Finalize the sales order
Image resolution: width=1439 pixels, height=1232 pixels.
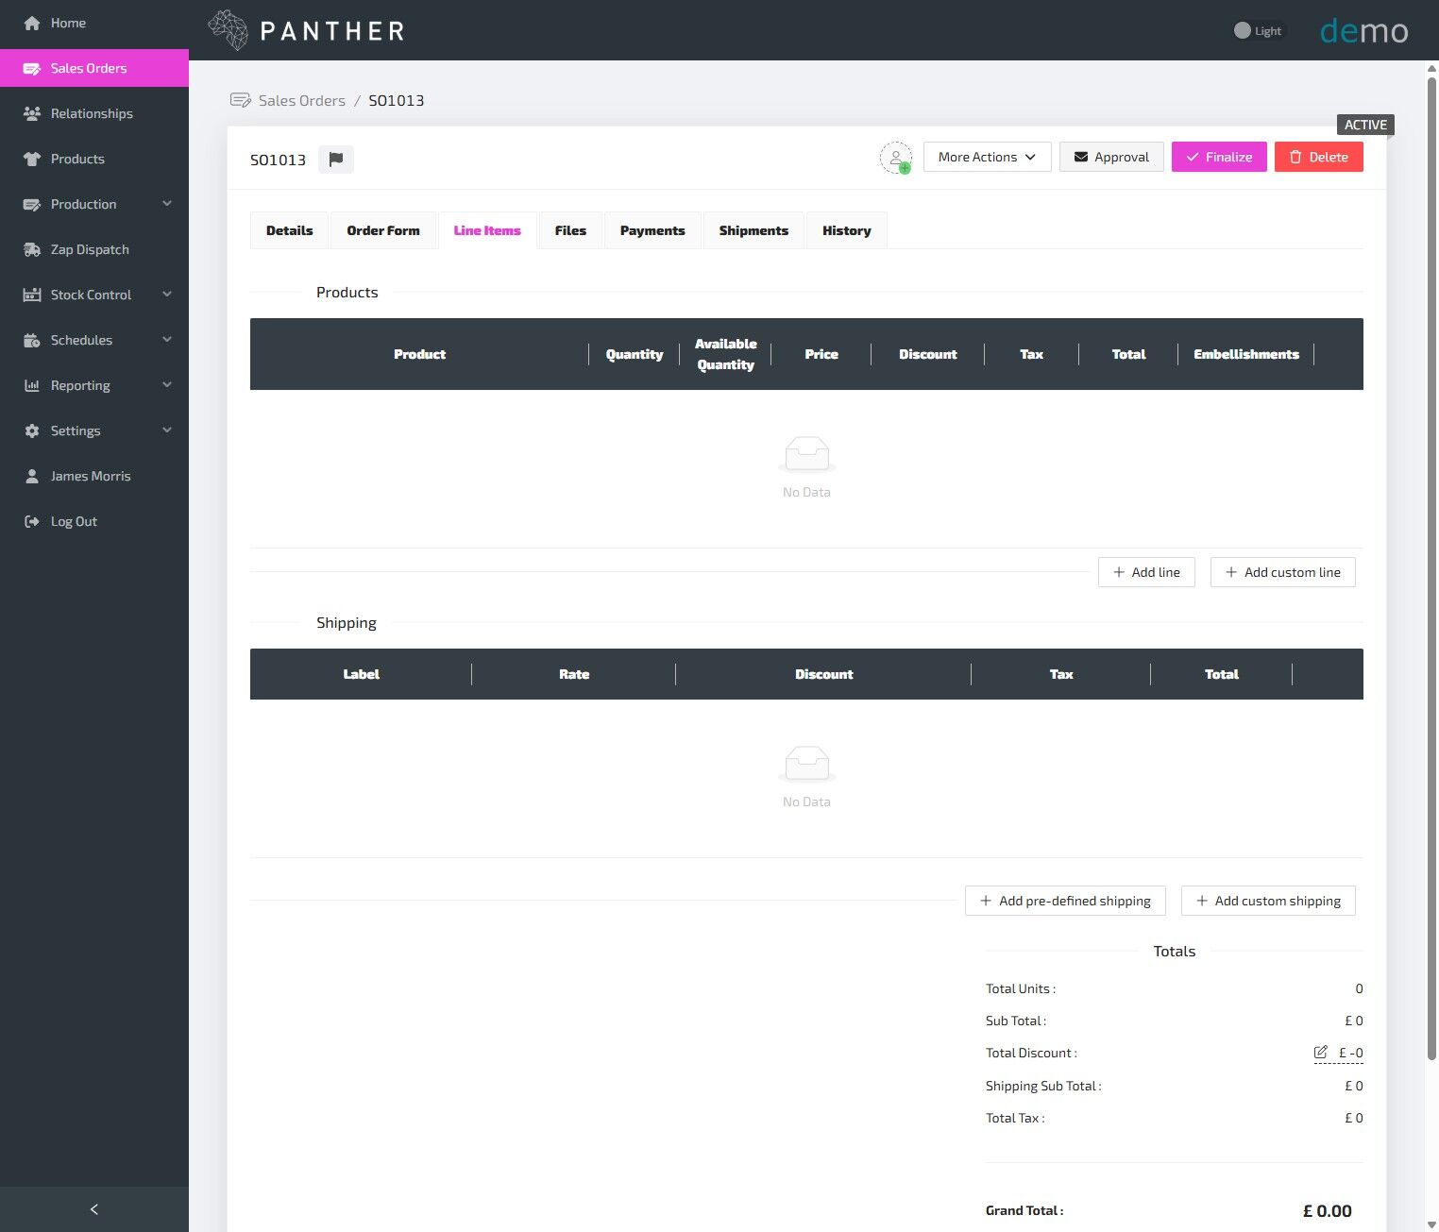1219,157
